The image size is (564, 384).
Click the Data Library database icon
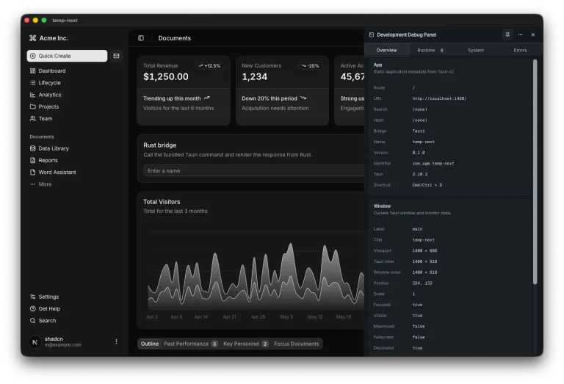click(x=33, y=148)
